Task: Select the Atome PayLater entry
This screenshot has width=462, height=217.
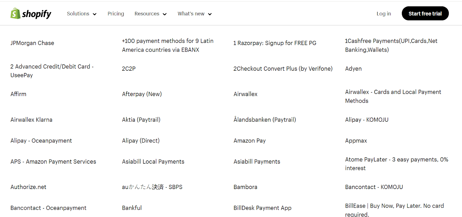Action: click(397, 164)
